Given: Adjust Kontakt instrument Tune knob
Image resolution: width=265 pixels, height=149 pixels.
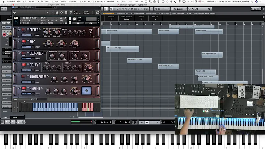Looking at the screenshot, I should [x=74, y=19].
